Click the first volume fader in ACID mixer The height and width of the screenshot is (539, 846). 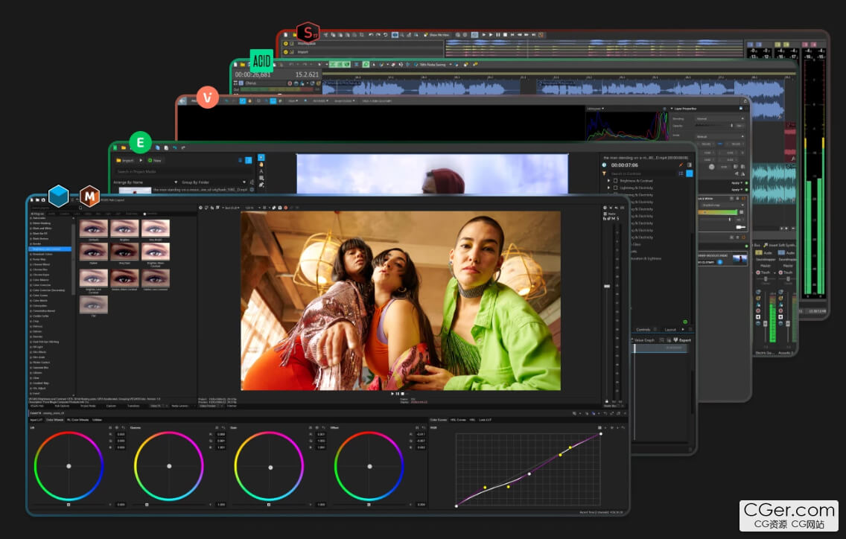click(765, 324)
